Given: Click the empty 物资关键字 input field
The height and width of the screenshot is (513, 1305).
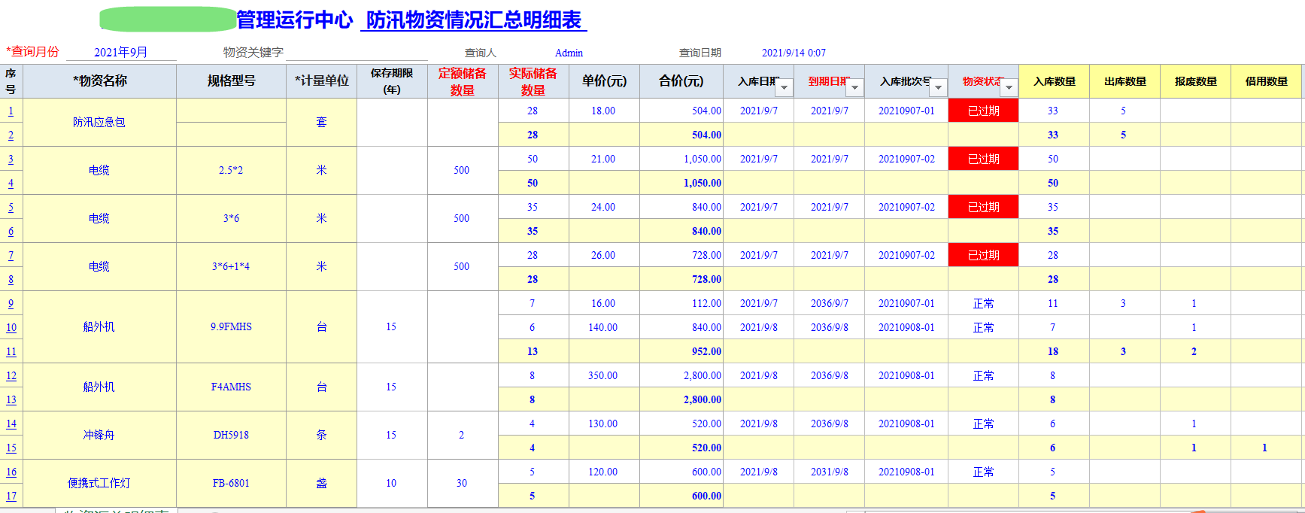Looking at the screenshot, I should 356,53.
